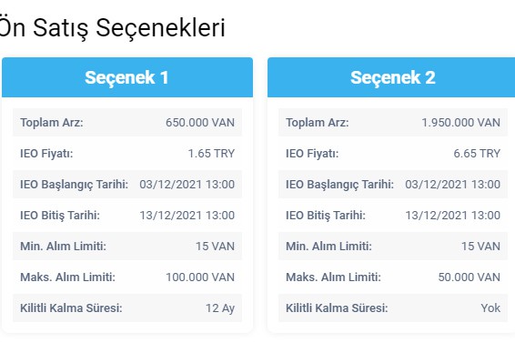Click the Ön Satış Seçenekleri heading

pos(112,28)
